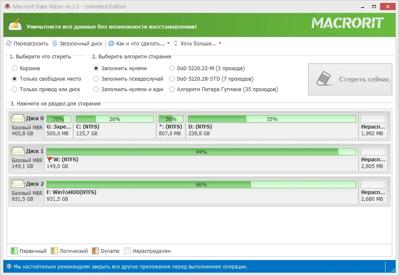Screen dimensions: 399x276
Task: Click the info icon in the bottom banner
Action: [9, 266]
